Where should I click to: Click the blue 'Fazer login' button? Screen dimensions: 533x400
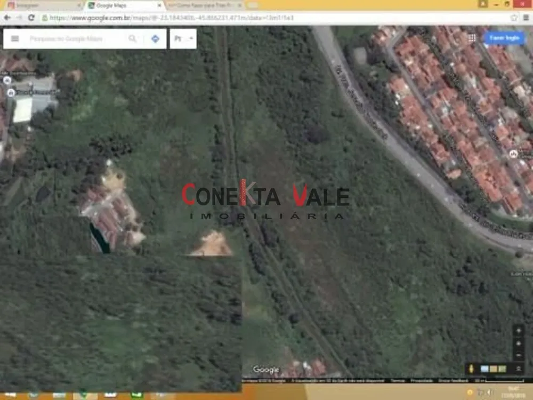click(x=504, y=38)
